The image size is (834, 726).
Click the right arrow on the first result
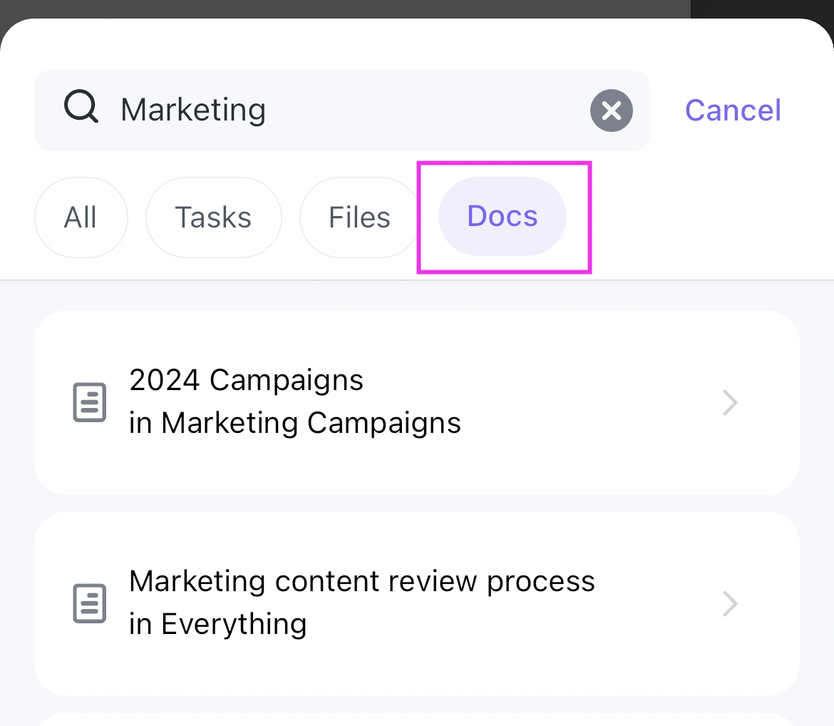[730, 402]
